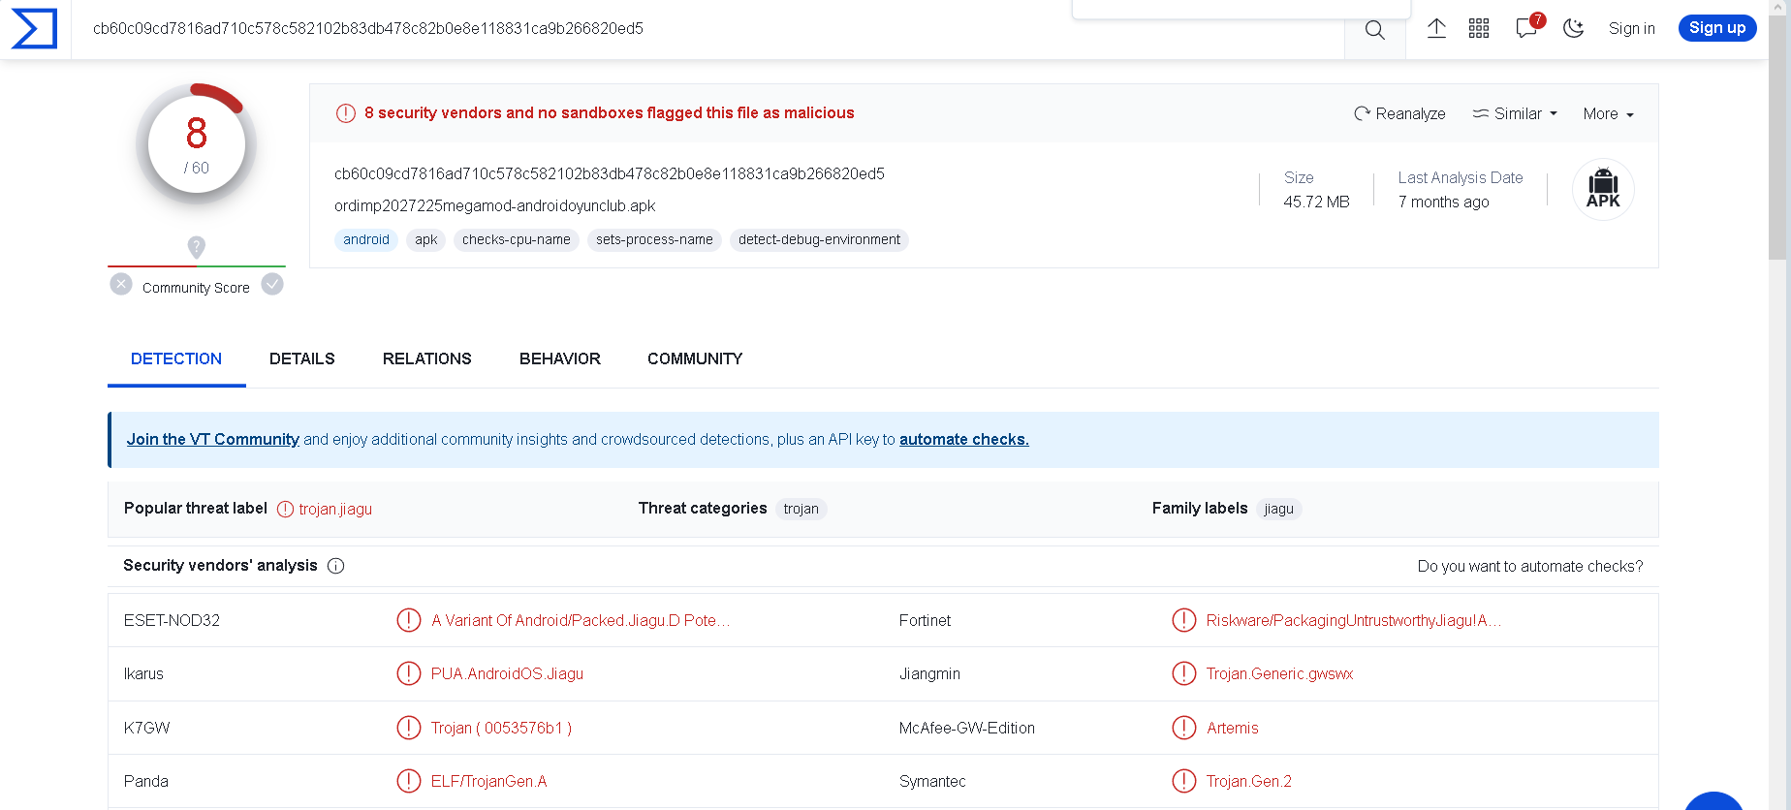The width and height of the screenshot is (1791, 810).
Task: Click the ESET-NOD32 detection alert icon
Action: pyautogui.click(x=409, y=620)
